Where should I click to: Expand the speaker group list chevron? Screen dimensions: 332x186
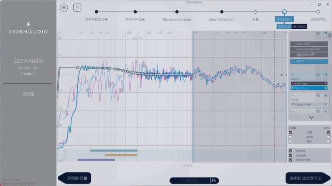pyautogui.click(x=311, y=117)
